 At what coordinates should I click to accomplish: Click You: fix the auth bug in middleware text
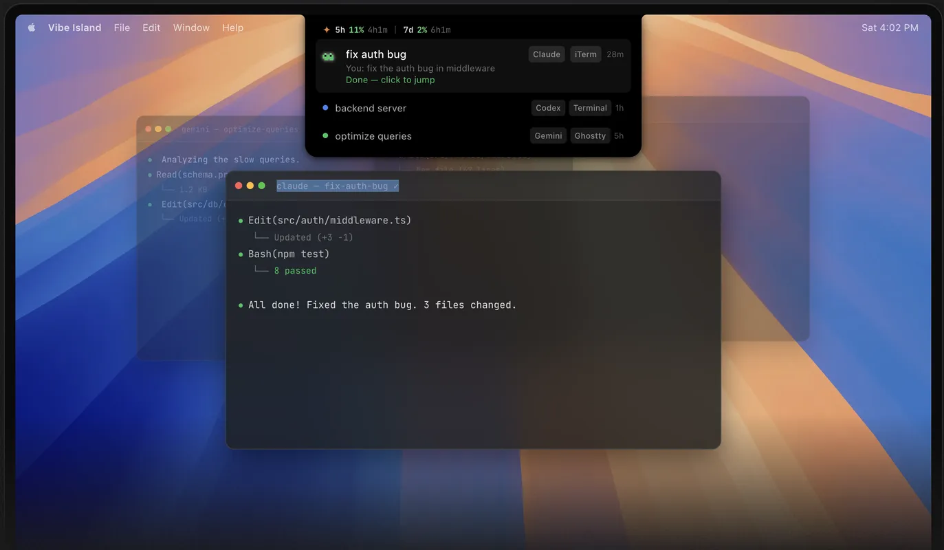[420, 68]
